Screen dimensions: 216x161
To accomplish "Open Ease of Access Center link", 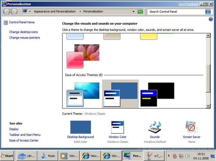I will click(24, 140).
